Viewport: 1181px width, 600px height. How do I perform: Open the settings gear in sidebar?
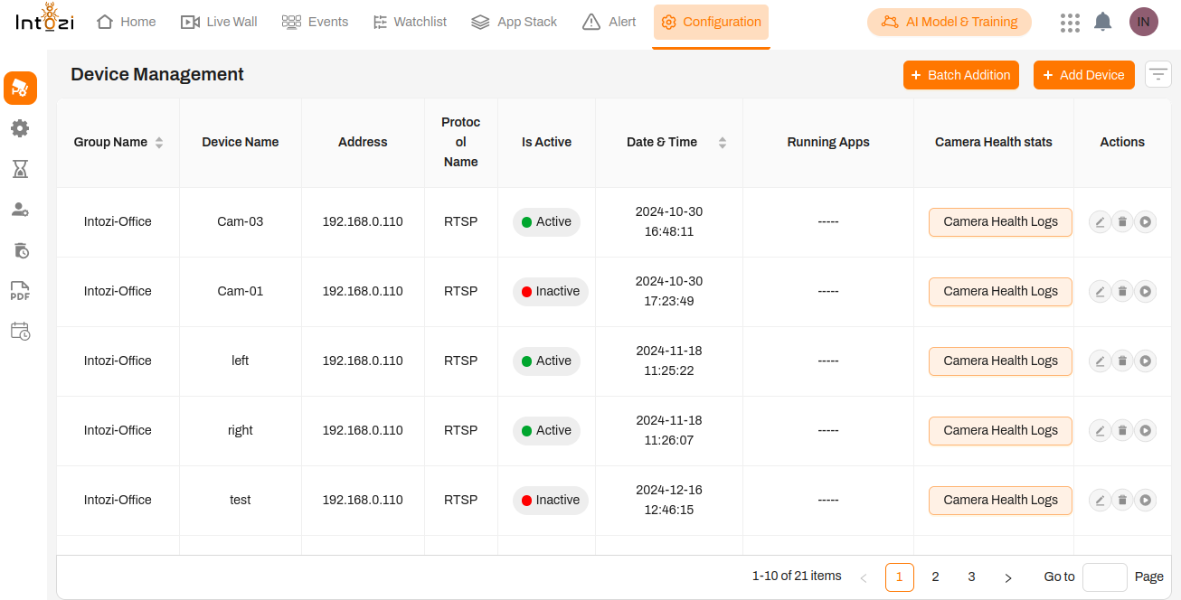(x=20, y=128)
